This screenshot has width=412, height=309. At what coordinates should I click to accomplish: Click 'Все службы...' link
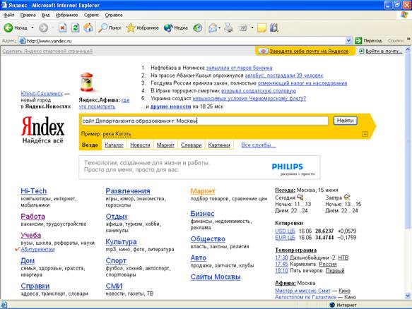tap(259, 145)
